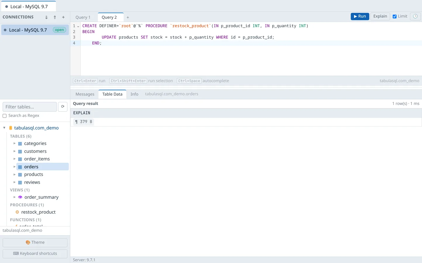Click the FUNCTIONS (1) section header
This screenshot has width=422, height=263.
coord(26,220)
